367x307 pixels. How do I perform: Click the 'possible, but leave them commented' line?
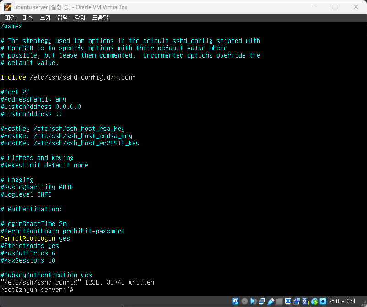(x=130, y=55)
